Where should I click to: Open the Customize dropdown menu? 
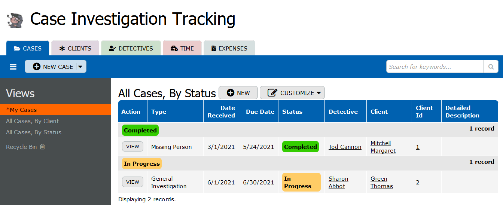(292, 93)
